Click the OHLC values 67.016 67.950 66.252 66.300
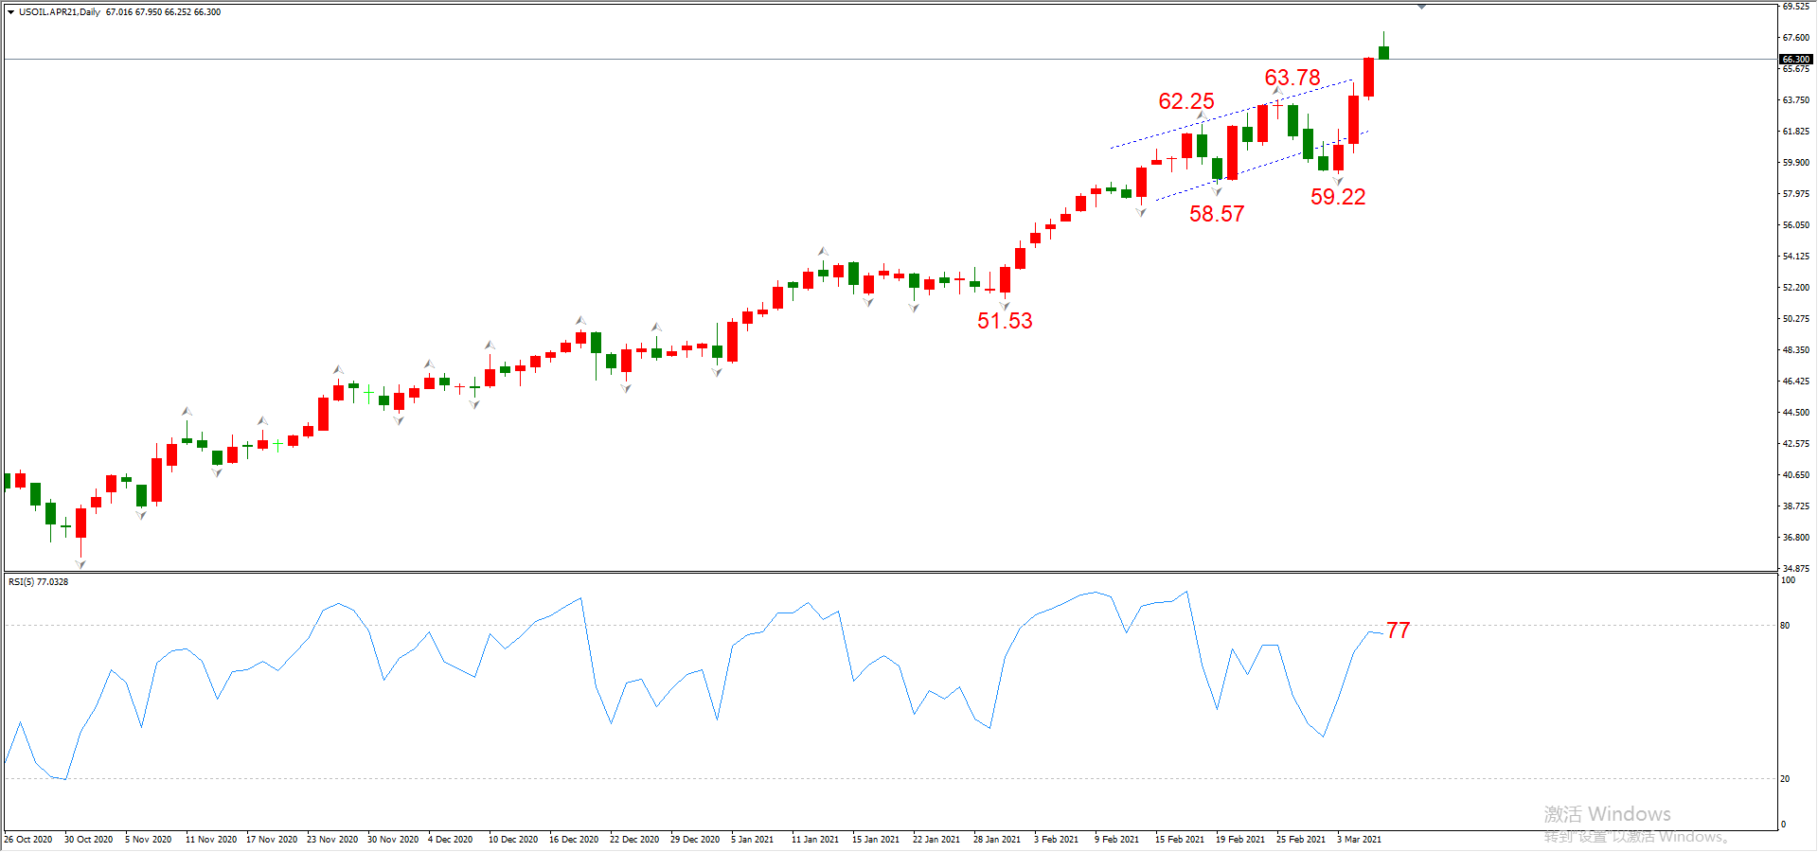1818x852 pixels. pyautogui.click(x=164, y=12)
